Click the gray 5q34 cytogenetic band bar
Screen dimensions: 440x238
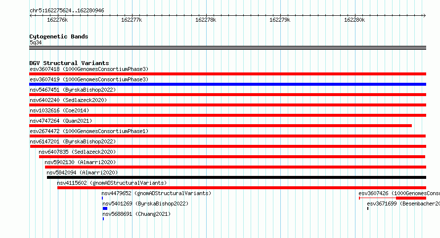pos(227,48)
